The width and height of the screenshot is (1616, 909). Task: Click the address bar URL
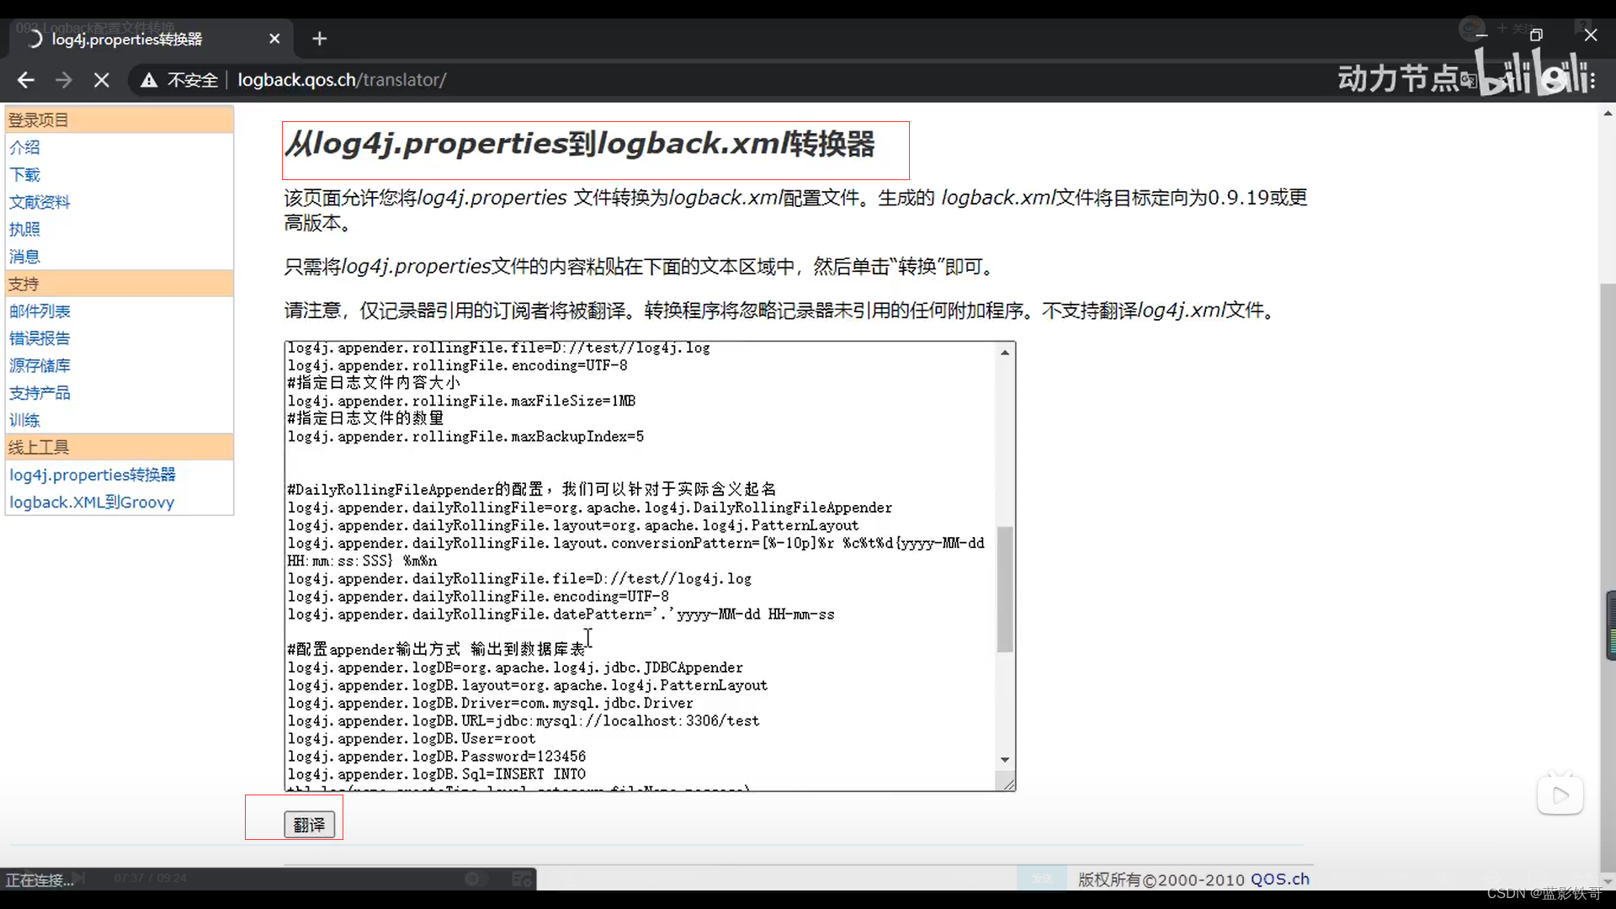tap(342, 80)
